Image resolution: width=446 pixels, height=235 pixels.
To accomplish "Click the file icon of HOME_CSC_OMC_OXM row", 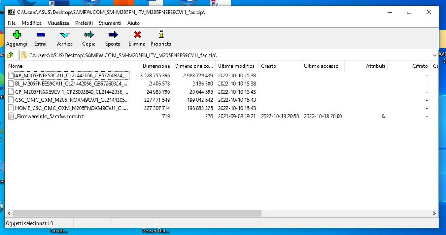I will tap(11, 108).
